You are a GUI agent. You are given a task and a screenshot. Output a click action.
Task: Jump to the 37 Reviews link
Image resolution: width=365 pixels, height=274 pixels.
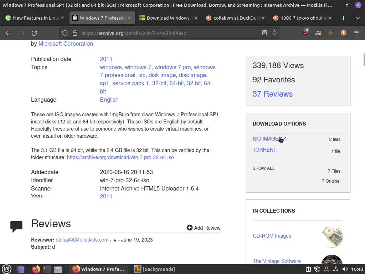click(273, 94)
